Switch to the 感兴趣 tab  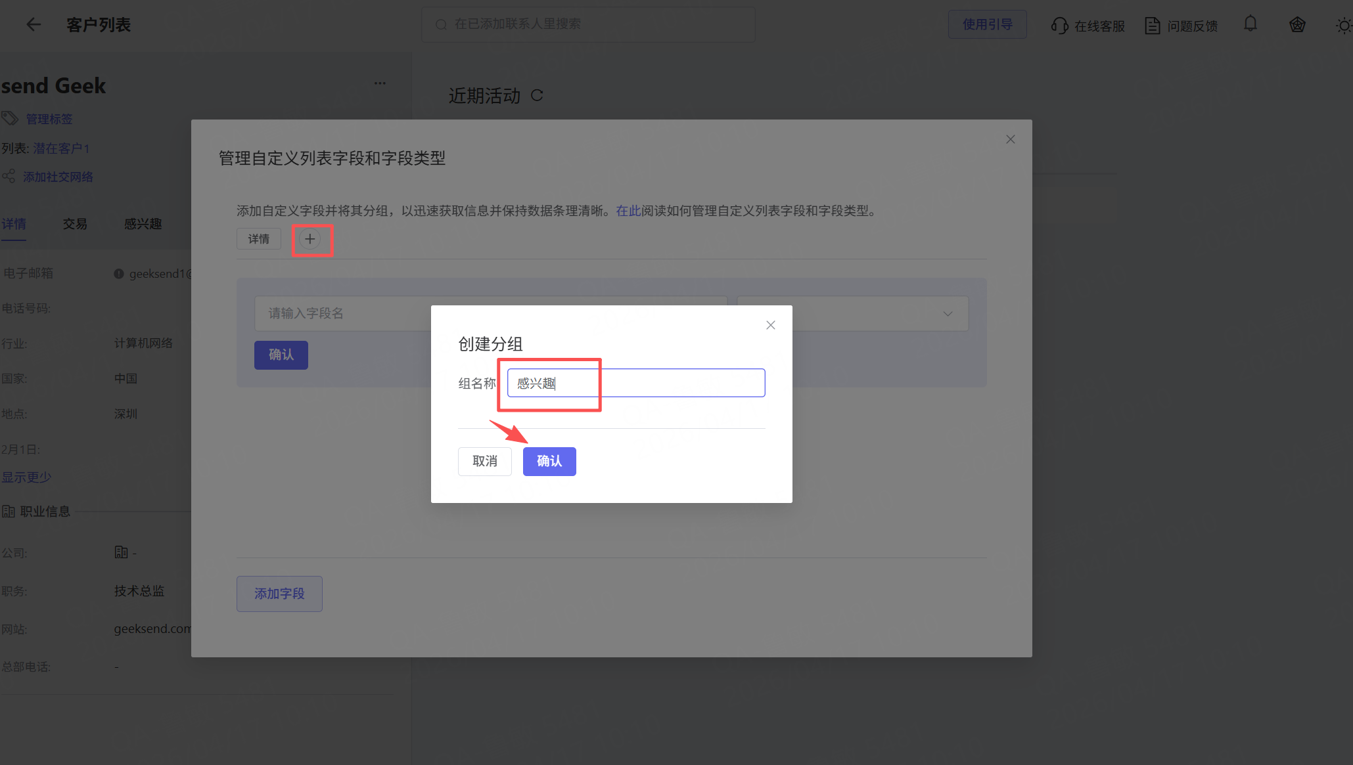(x=143, y=224)
